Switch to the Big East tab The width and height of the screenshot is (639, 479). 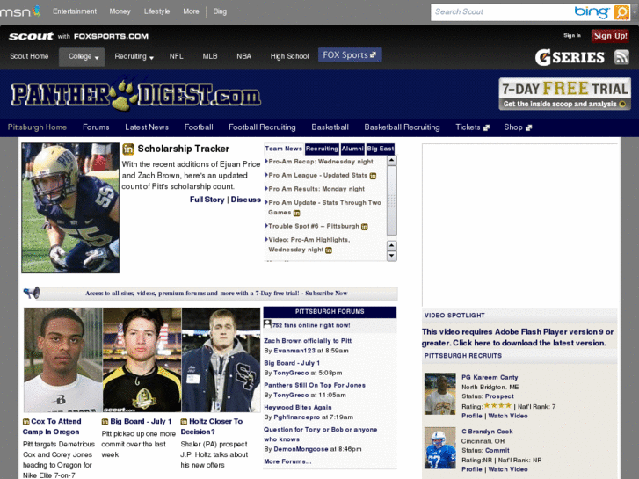coord(381,149)
